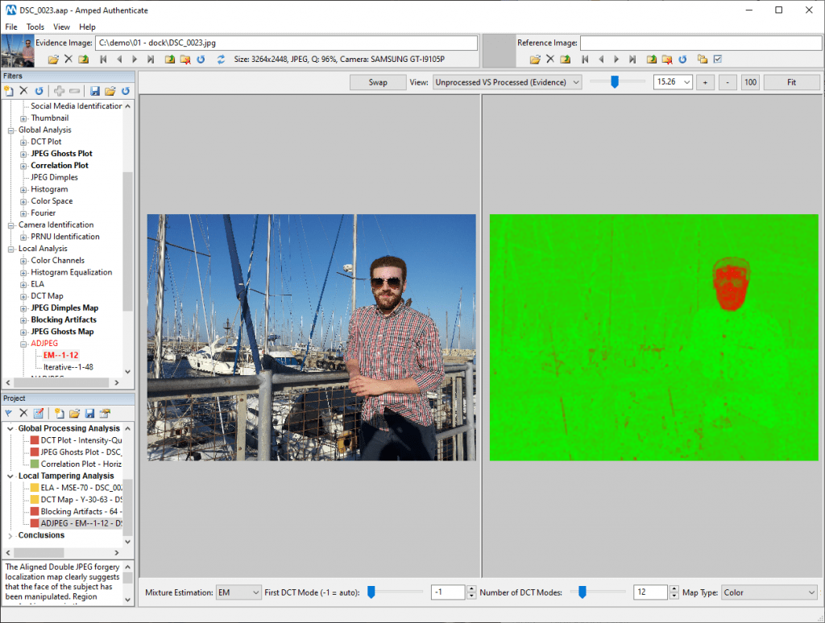Click the Fit zoom button
The height and width of the screenshot is (623, 825).
tap(791, 83)
